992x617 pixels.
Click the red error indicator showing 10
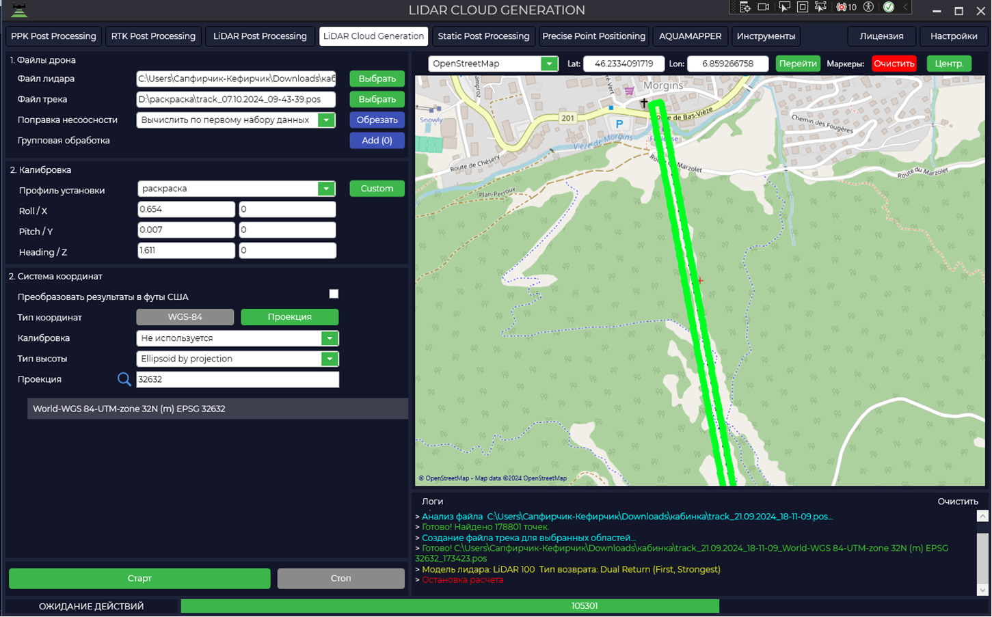[x=846, y=7]
